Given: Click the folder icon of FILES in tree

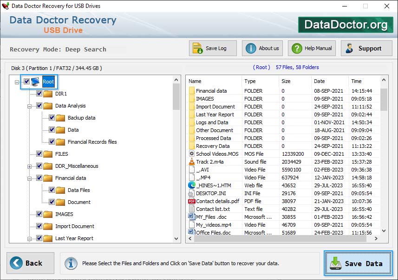Looking at the screenshot, I should (x=48, y=154).
